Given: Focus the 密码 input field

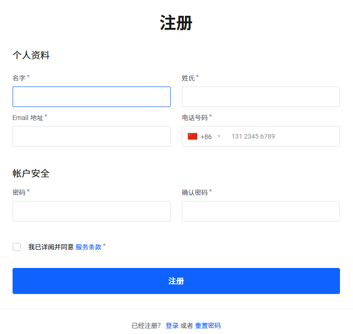Looking at the screenshot, I should click(x=92, y=211).
